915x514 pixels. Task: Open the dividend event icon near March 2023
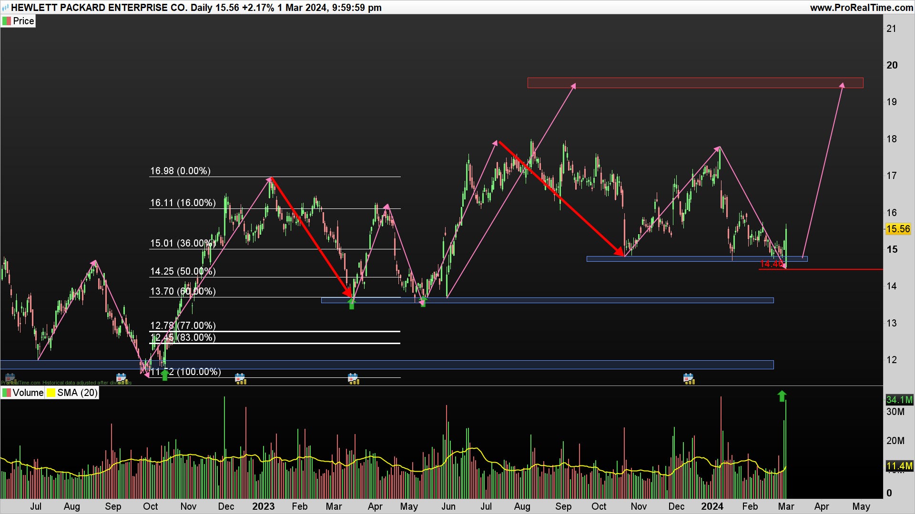point(353,379)
